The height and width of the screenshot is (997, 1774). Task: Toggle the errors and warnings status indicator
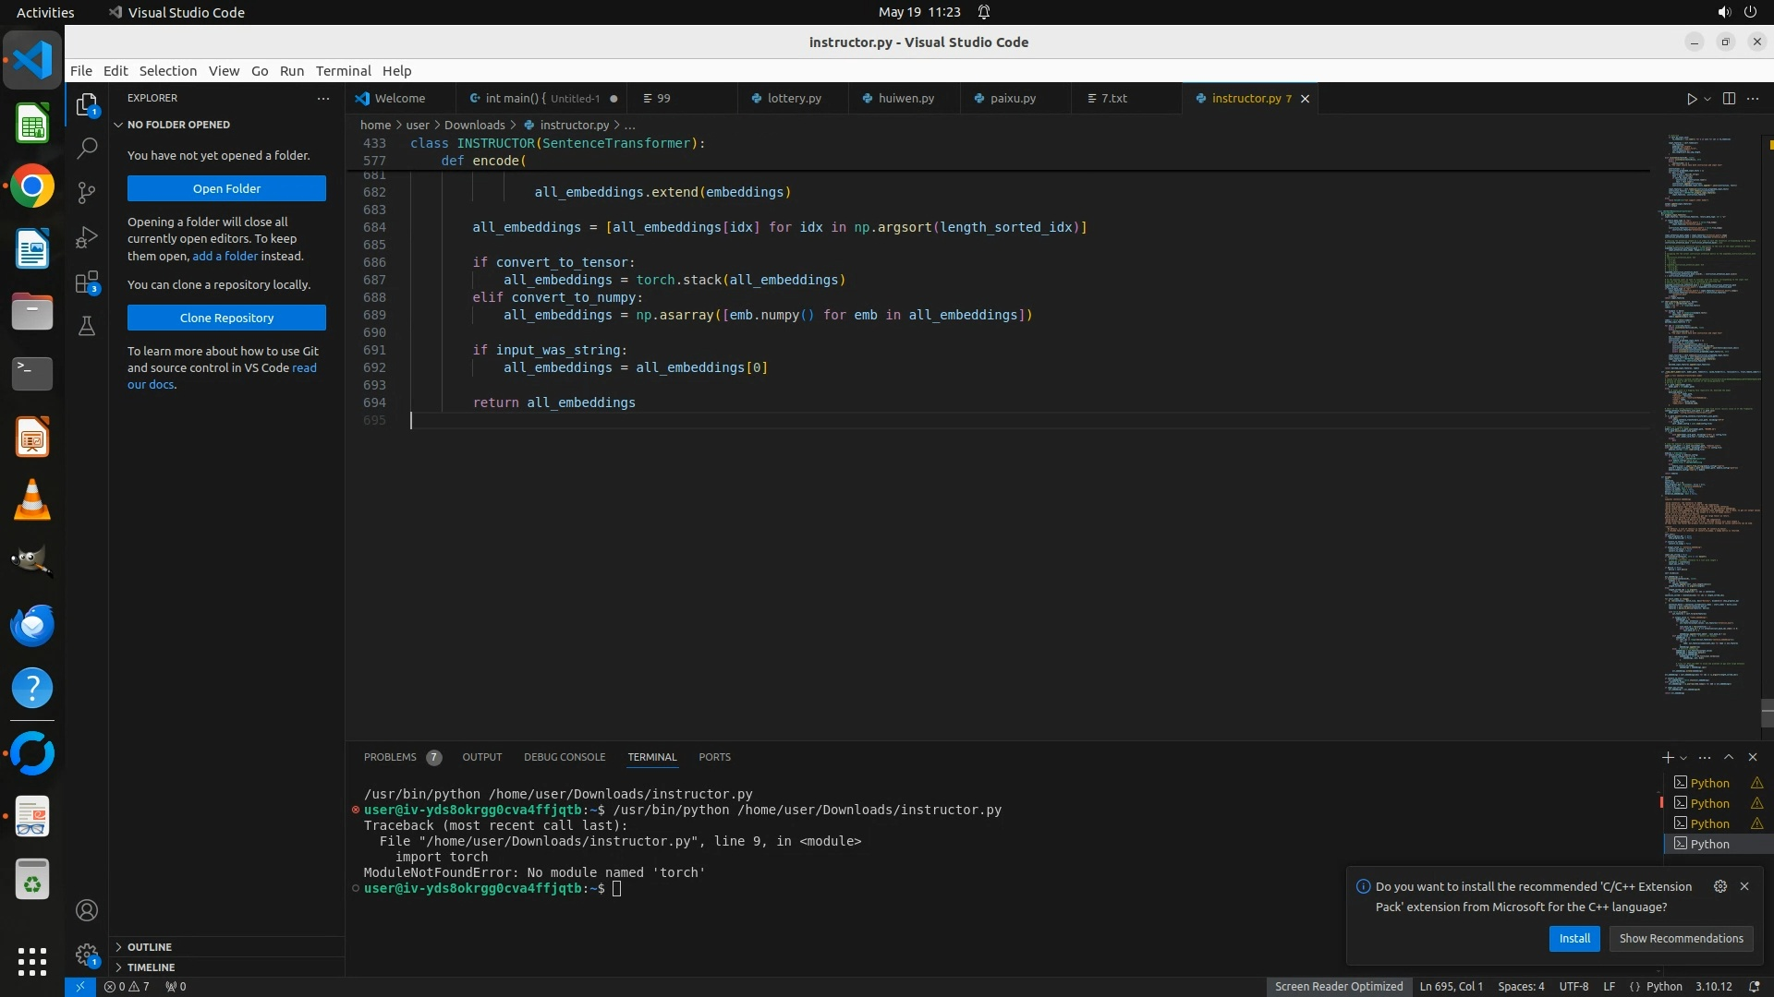(x=127, y=986)
